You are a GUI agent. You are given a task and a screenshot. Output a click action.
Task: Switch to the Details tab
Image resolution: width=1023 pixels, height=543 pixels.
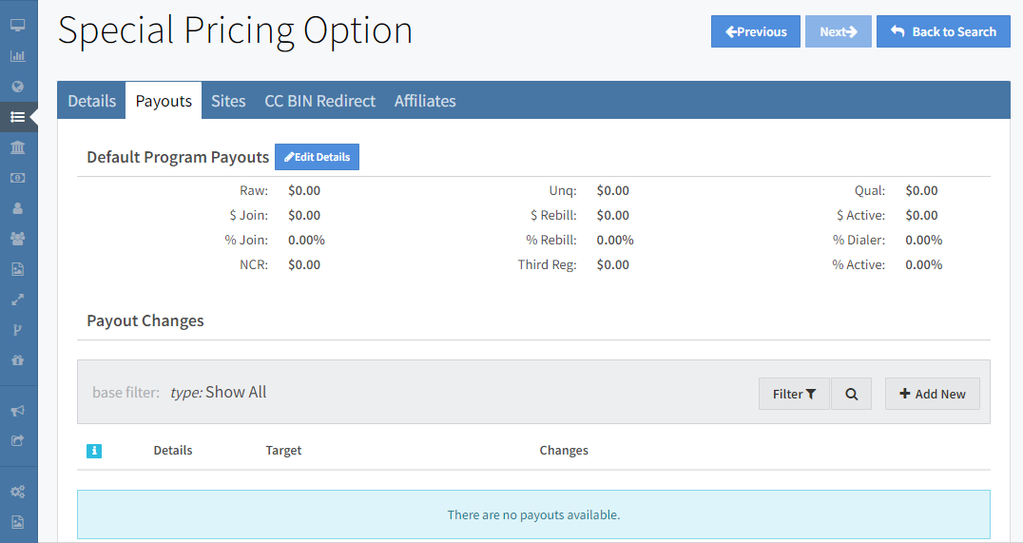92,101
